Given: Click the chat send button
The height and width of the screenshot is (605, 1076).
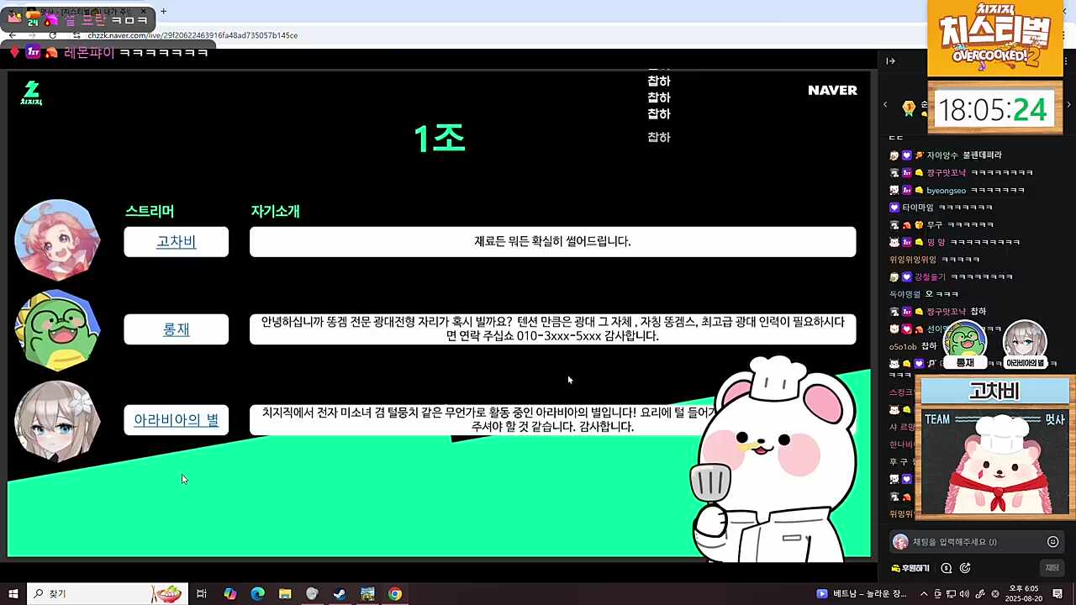Looking at the screenshot, I should coord(1052,568).
